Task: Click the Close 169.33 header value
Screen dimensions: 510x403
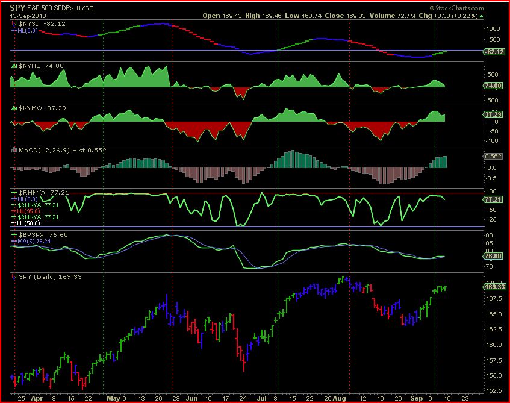Action: click(346, 16)
